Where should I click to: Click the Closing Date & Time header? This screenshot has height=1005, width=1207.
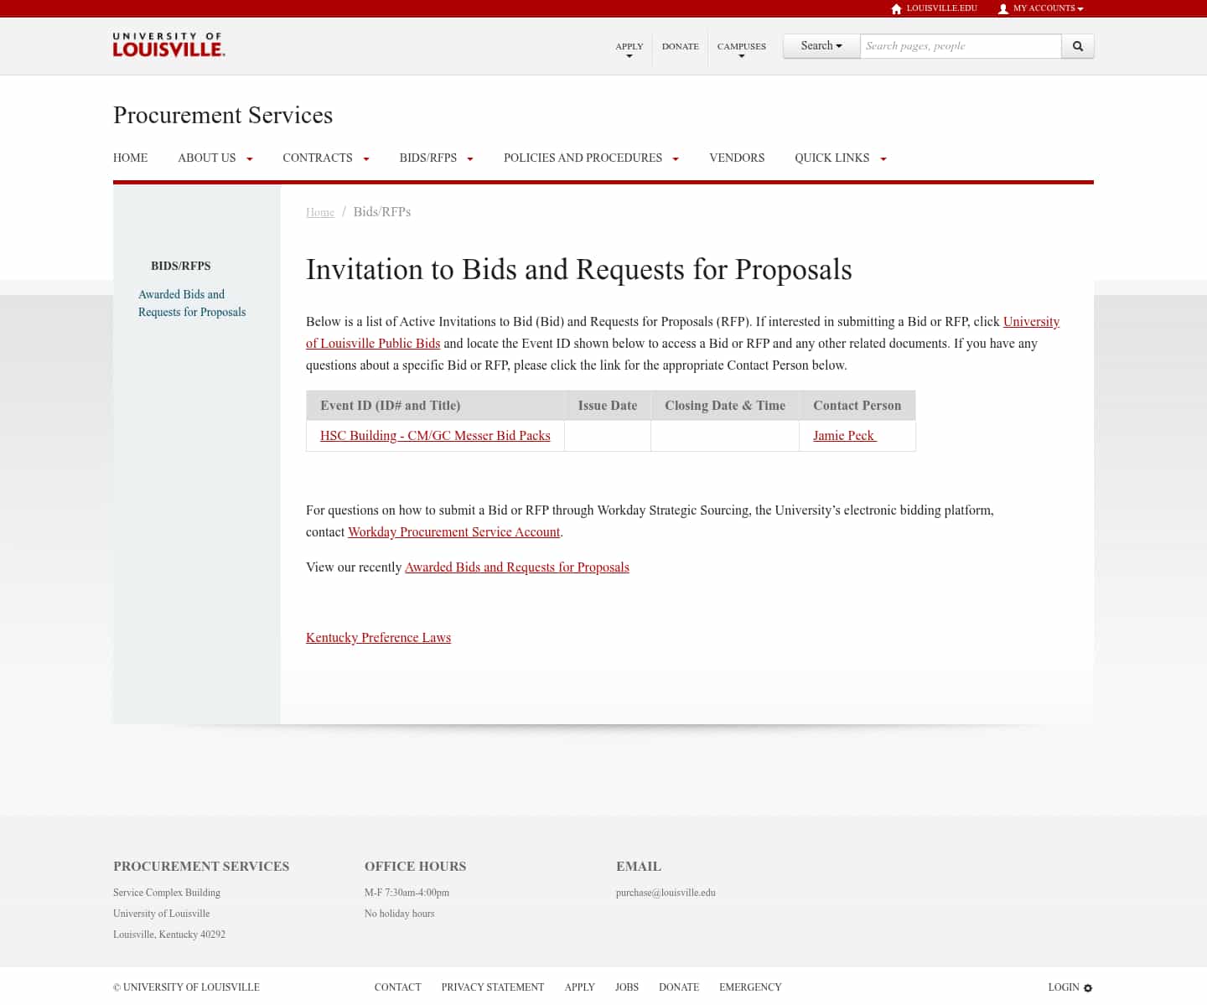tap(725, 406)
